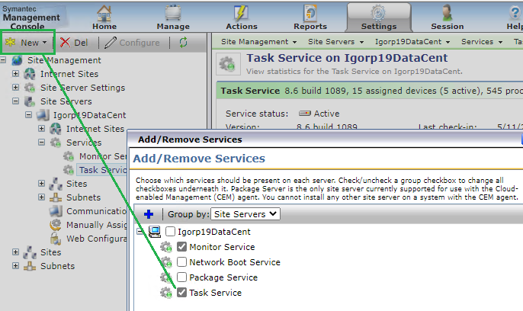Open the Group by Site Servers dropdown
Screen dimensions: 523x311
(245, 214)
